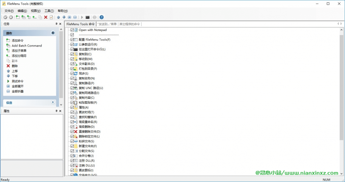Click the Cancel changes toolbar icon

(11, 17)
